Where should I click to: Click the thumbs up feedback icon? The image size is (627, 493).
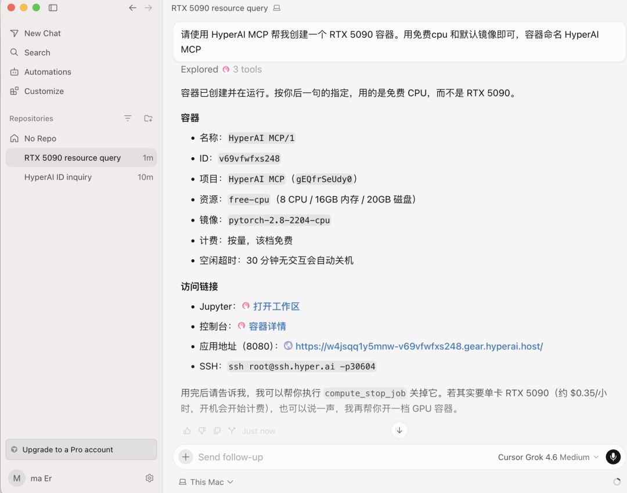coord(187,431)
